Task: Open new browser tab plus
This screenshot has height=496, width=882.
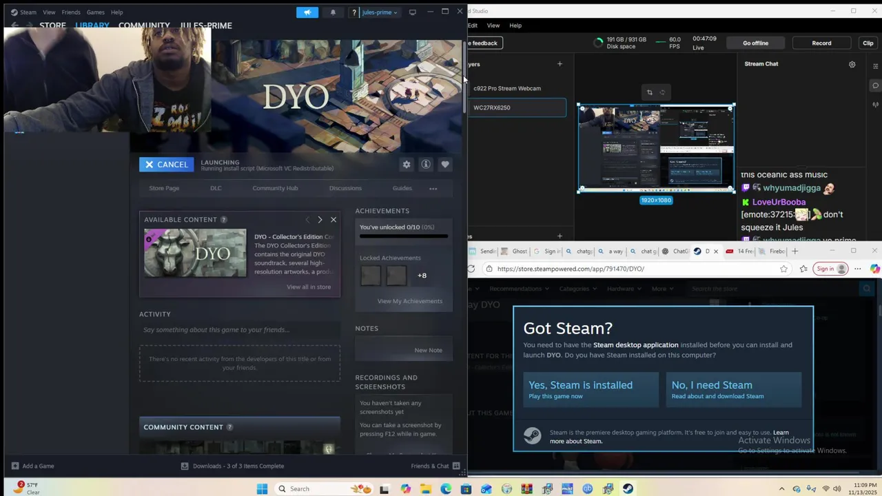Action: [794, 251]
